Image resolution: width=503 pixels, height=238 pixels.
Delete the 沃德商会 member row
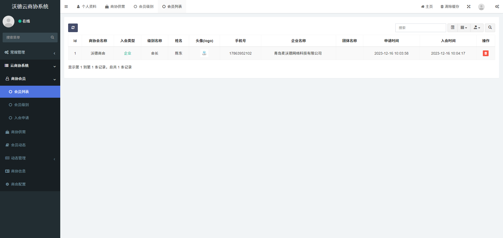(x=485, y=53)
